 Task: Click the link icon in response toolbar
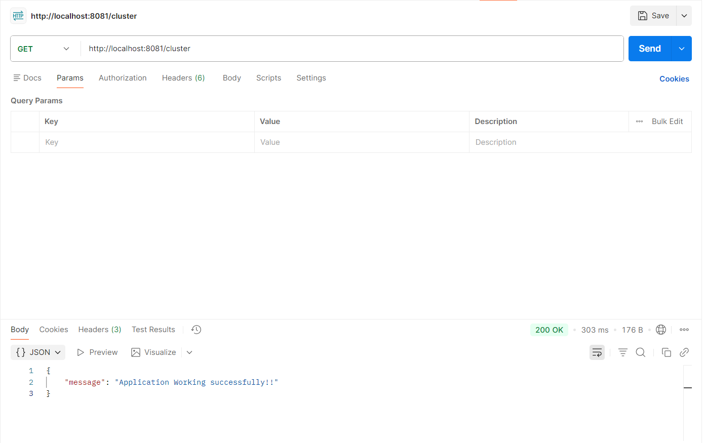point(684,352)
